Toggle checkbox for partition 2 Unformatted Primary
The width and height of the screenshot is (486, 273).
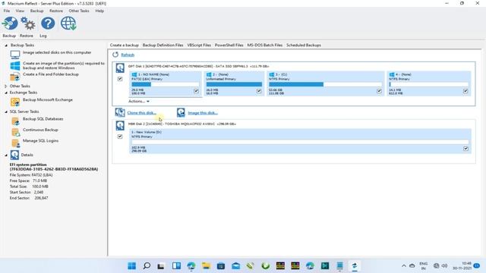point(259,91)
